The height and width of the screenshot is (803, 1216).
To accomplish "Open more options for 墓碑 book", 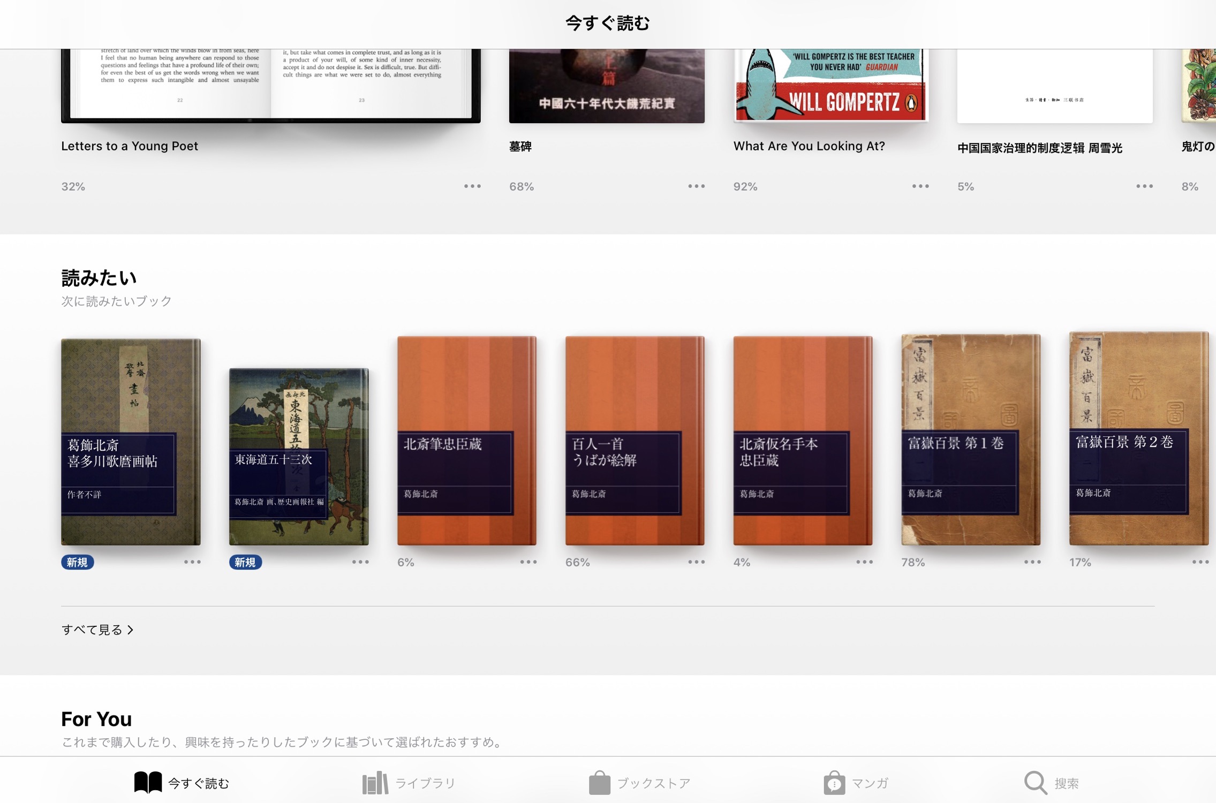I will coord(696,186).
